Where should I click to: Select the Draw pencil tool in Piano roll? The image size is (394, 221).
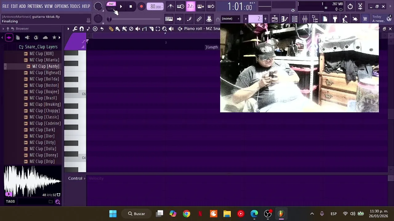pos(111,29)
